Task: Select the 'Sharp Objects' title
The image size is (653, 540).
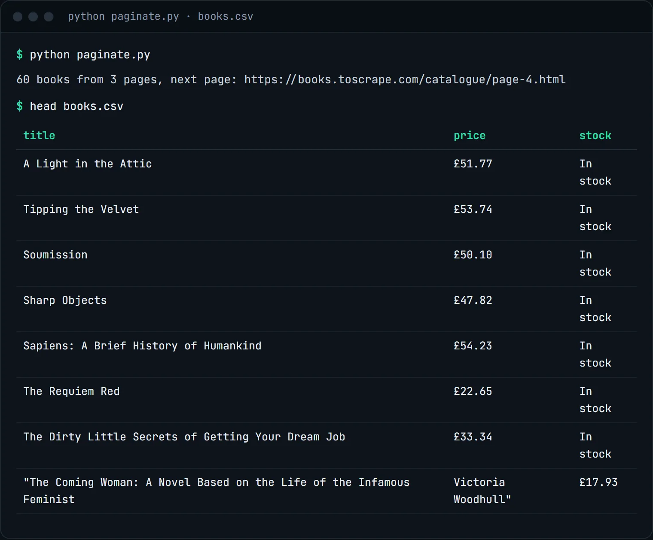Action: [65, 300]
